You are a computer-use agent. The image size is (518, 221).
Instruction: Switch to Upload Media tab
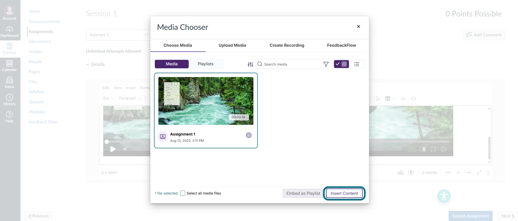[232, 45]
